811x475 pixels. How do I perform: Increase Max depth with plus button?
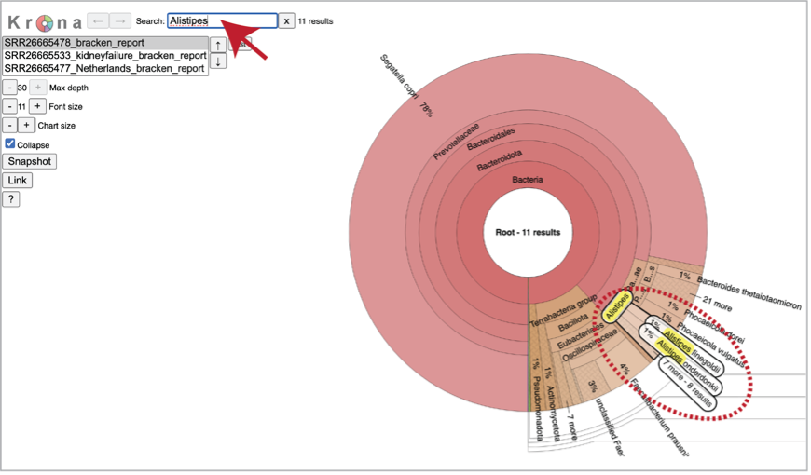point(38,88)
